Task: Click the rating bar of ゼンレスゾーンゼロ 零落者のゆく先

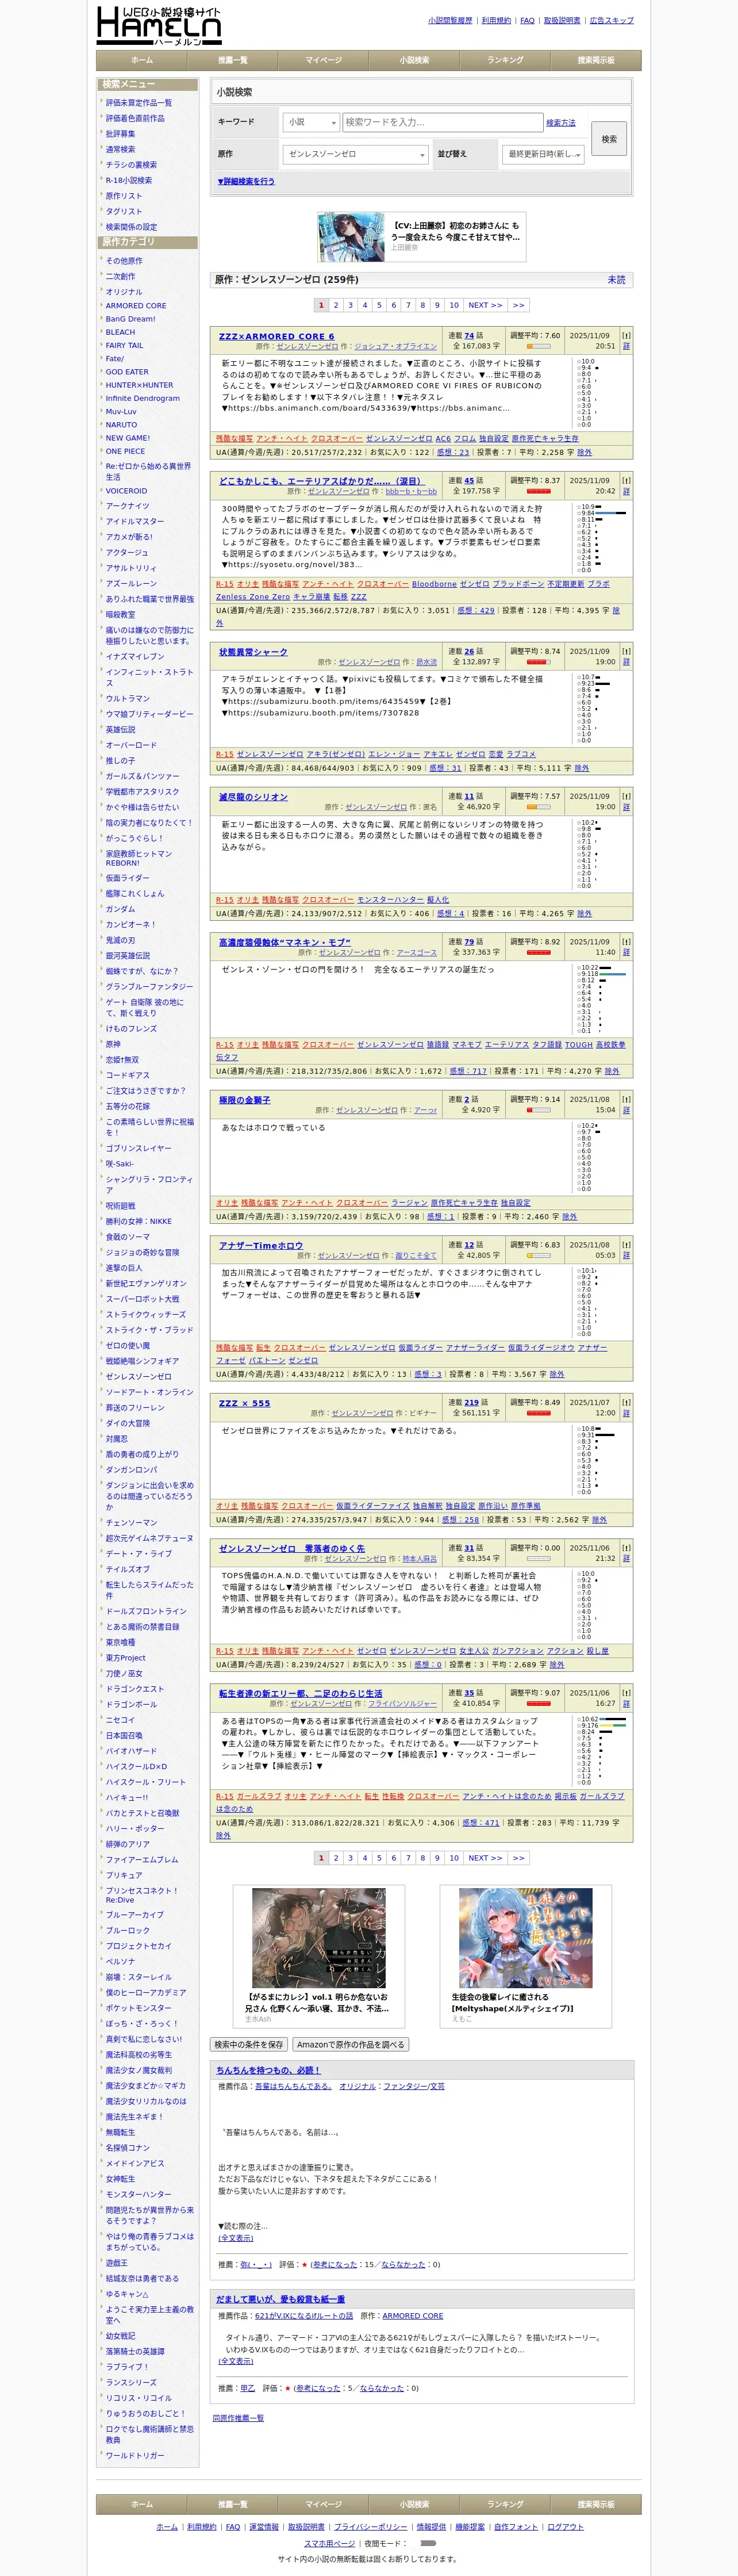Action: point(538,1559)
